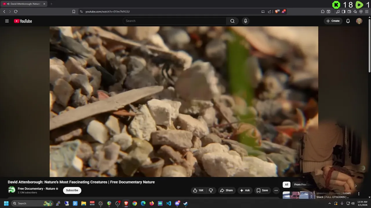Open the Unsolved Mysteries recommended video title
The height and width of the screenshot is (208, 371).
point(334,195)
